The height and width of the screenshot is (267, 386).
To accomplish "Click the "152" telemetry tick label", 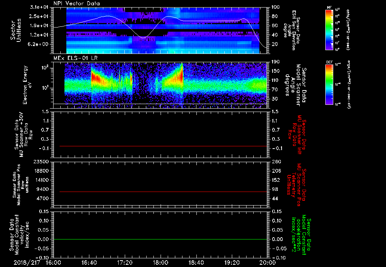I will [x=276, y=180].
